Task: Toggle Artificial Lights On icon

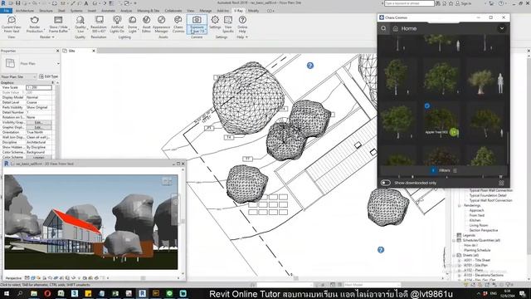Action: (x=117, y=20)
